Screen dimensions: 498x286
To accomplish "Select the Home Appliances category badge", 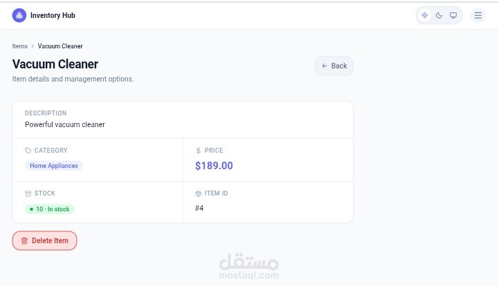I will (54, 166).
